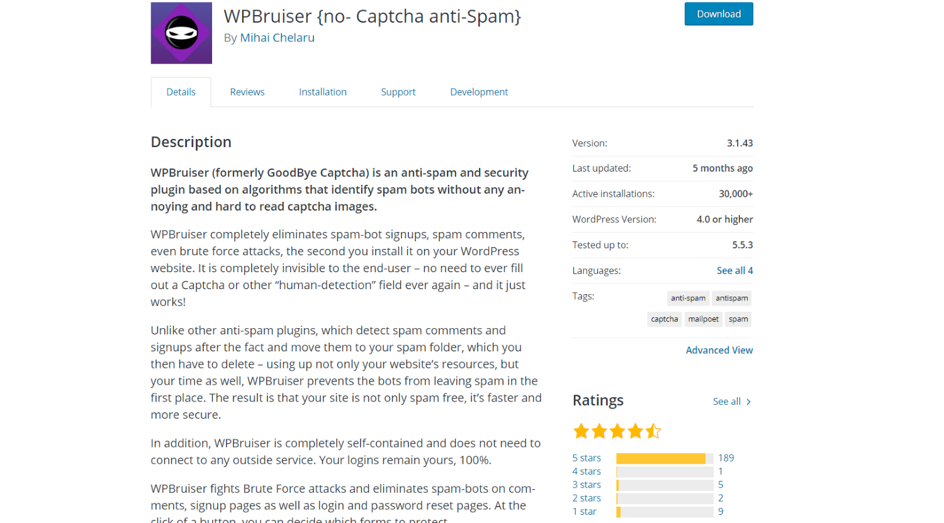Click the mailpoet tag

704,319
